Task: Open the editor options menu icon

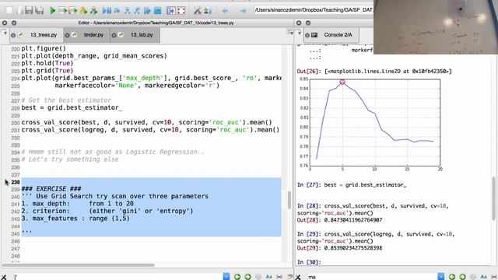Action: click(290, 33)
